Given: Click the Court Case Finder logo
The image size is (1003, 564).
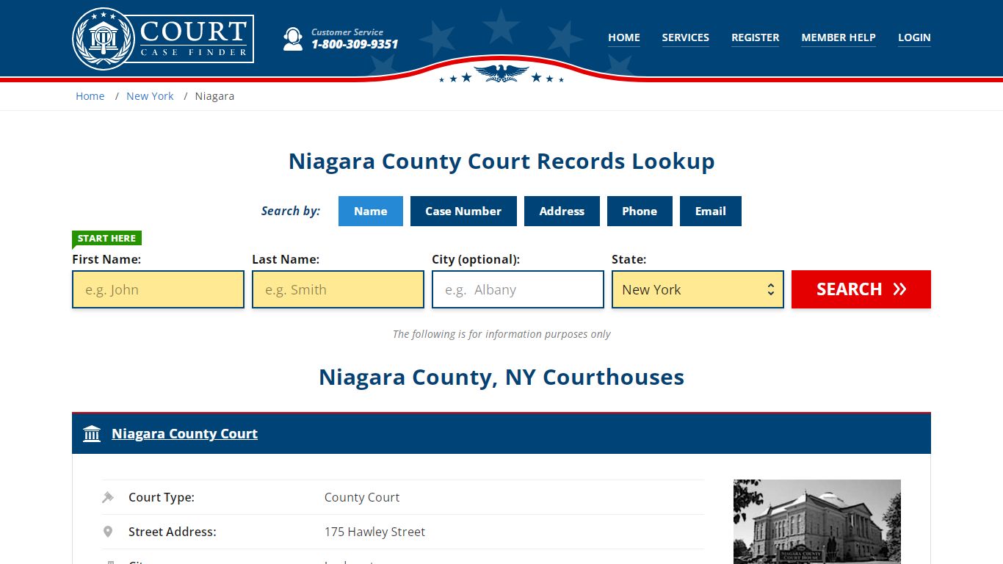Looking at the screenshot, I should (x=163, y=38).
